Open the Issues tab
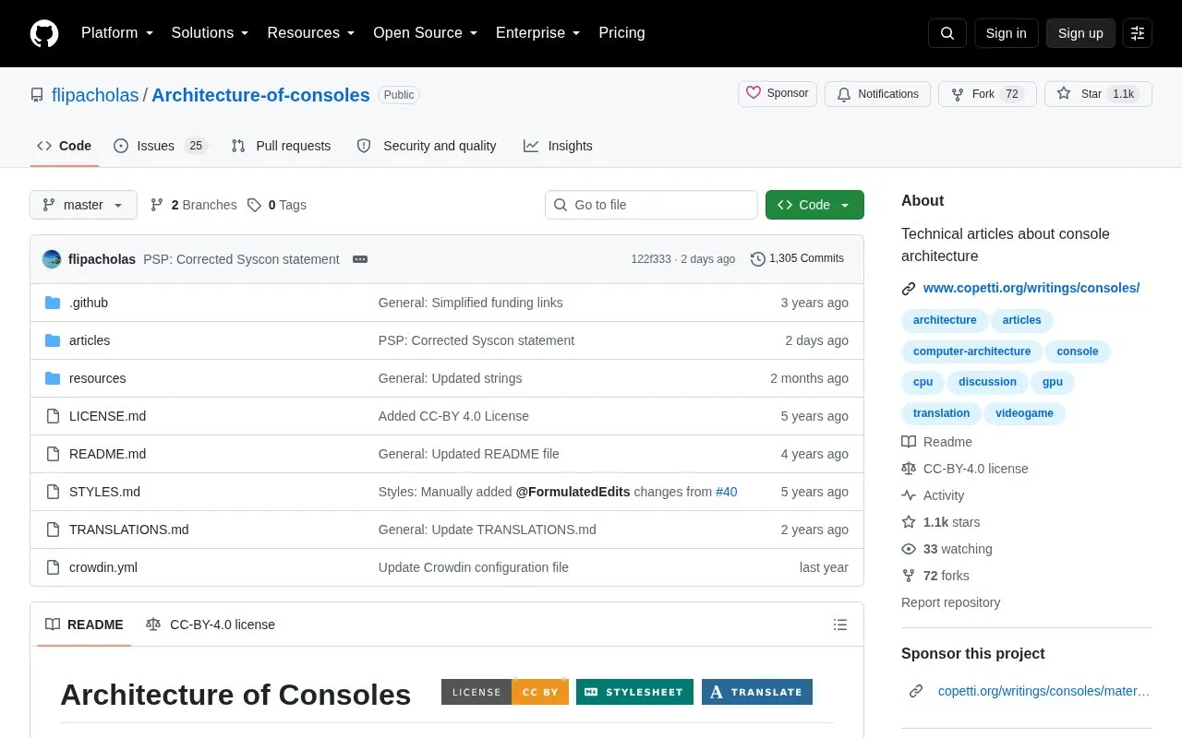This screenshot has width=1182, height=738. tap(161, 146)
